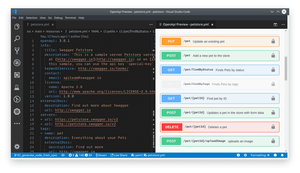The image size is (300, 173).
Task: Open the Search view in activity bar
Action: point(17,39)
